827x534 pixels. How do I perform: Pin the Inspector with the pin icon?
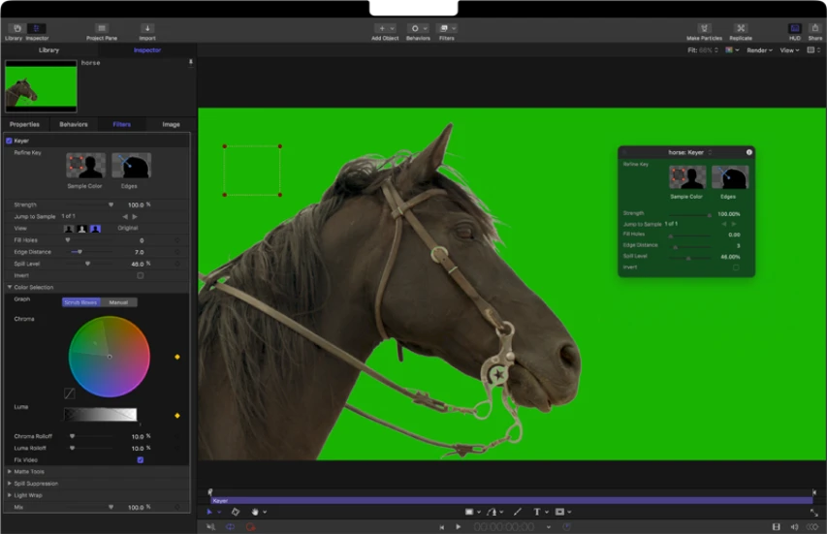(190, 62)
